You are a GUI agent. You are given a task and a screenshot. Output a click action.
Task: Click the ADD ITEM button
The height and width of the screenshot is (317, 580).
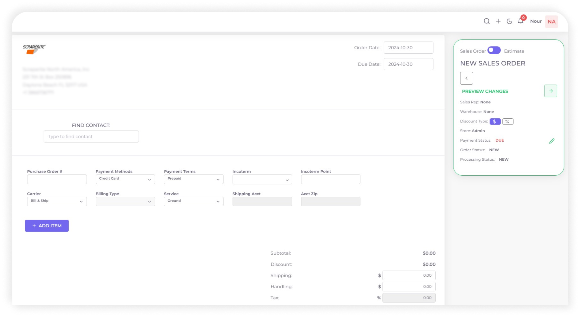[47, 225]
